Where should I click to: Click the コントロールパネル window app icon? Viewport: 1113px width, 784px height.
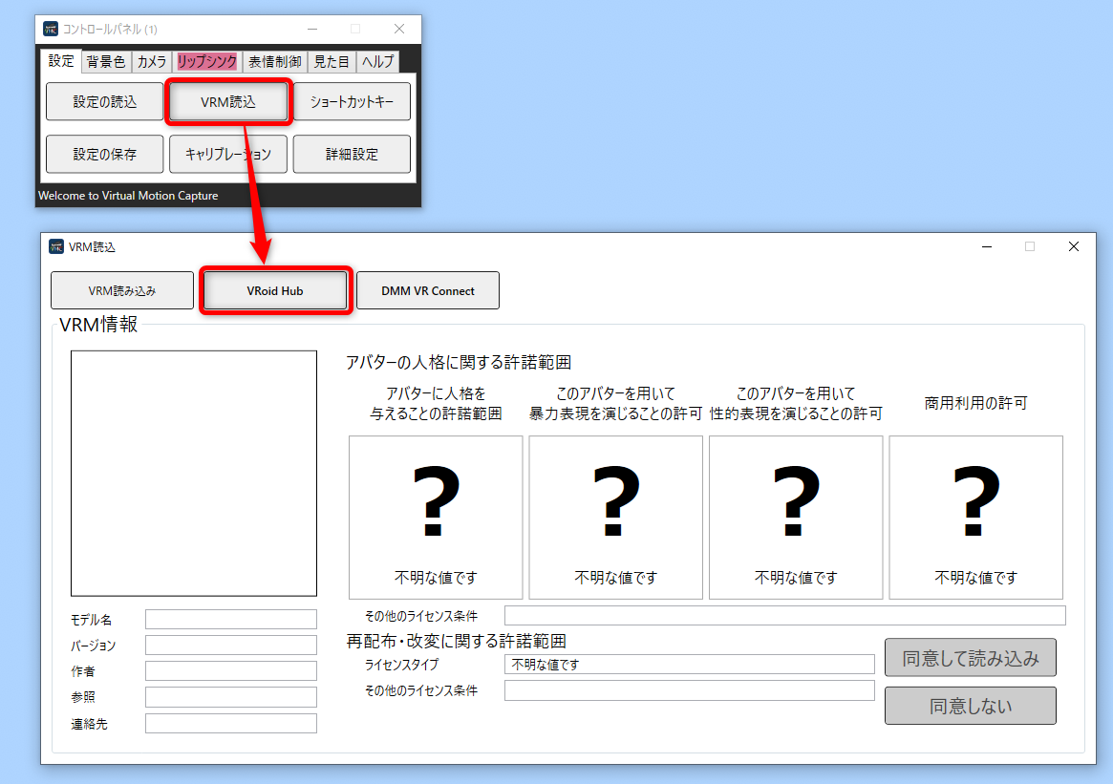point(51,29)
